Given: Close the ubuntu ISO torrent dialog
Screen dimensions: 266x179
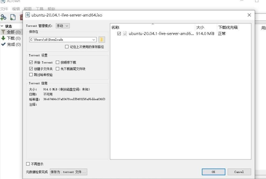Looking at the screenshot, I should coord(249,15).
